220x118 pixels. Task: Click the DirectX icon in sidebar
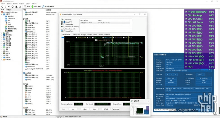tap(4, 47)
